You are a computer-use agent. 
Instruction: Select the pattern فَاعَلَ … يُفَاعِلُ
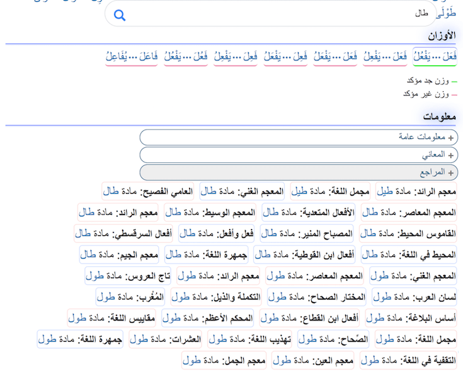pos(132,56)
